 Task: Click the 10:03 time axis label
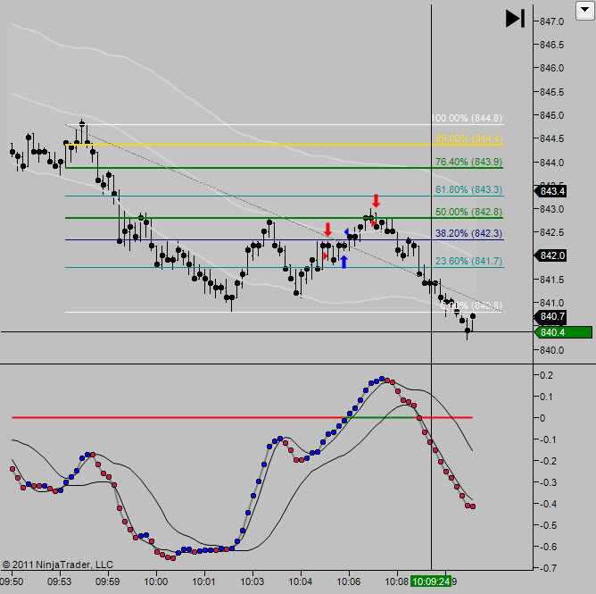click(x=252, y=581)
